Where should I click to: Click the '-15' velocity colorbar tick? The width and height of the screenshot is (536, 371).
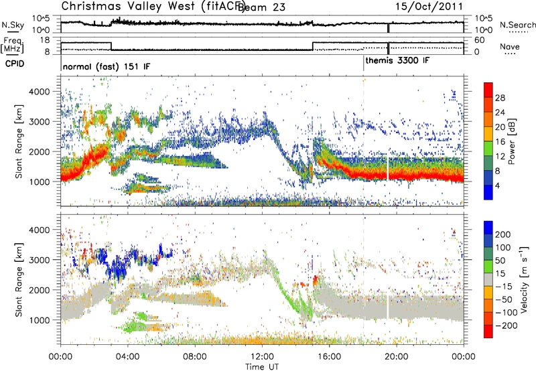click(503, 286)
